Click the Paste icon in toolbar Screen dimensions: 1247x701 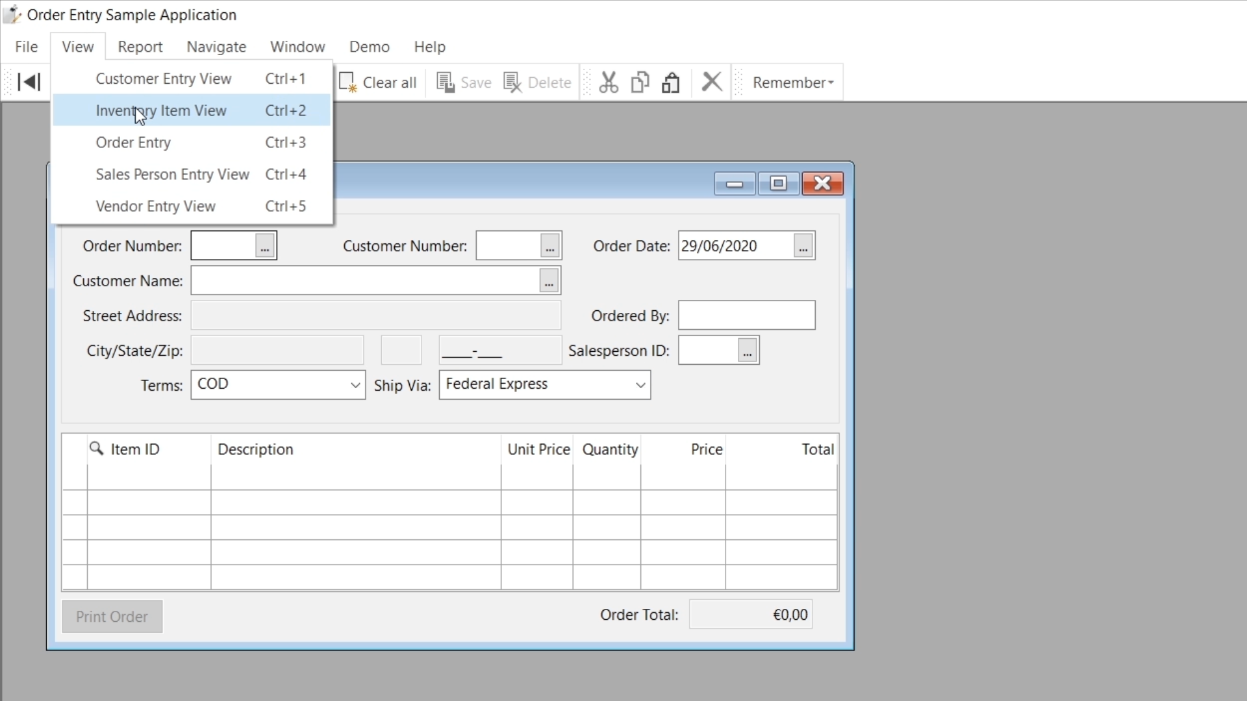[671, 82]
